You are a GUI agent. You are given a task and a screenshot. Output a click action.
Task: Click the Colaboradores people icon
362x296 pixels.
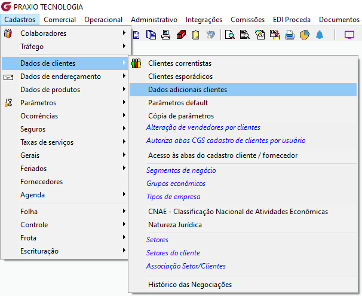[x=8, y=33]
